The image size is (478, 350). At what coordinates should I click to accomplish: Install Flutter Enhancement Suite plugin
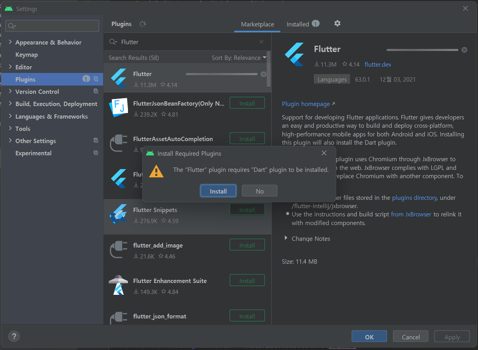click(x=247, y=281)
